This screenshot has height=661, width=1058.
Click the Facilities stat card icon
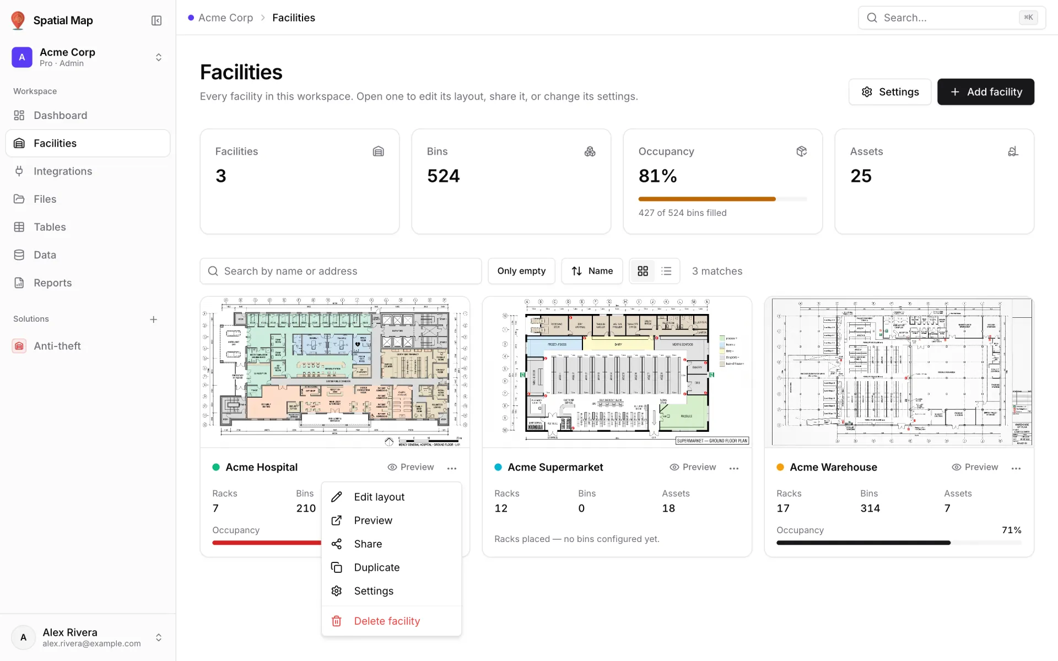378,151
